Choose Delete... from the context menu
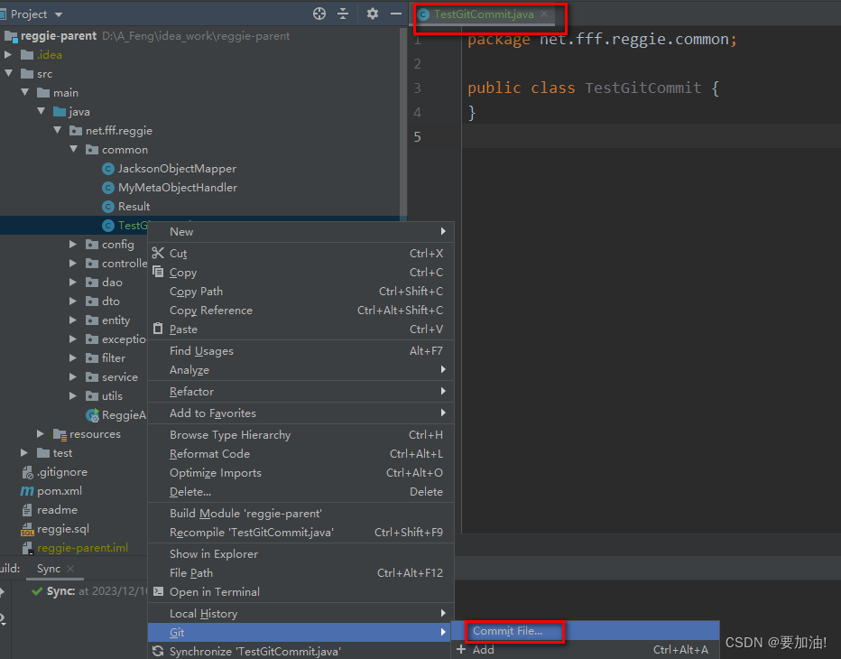Viewport: 841px width, 659px height. (300, 492)
